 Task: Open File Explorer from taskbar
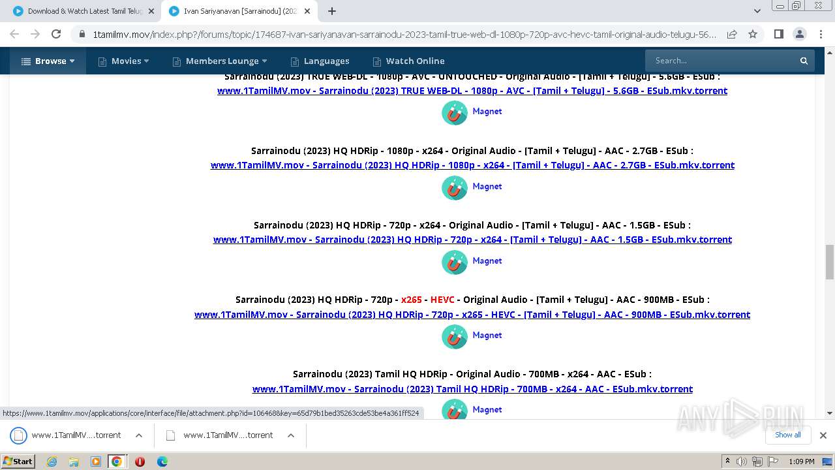74,462
